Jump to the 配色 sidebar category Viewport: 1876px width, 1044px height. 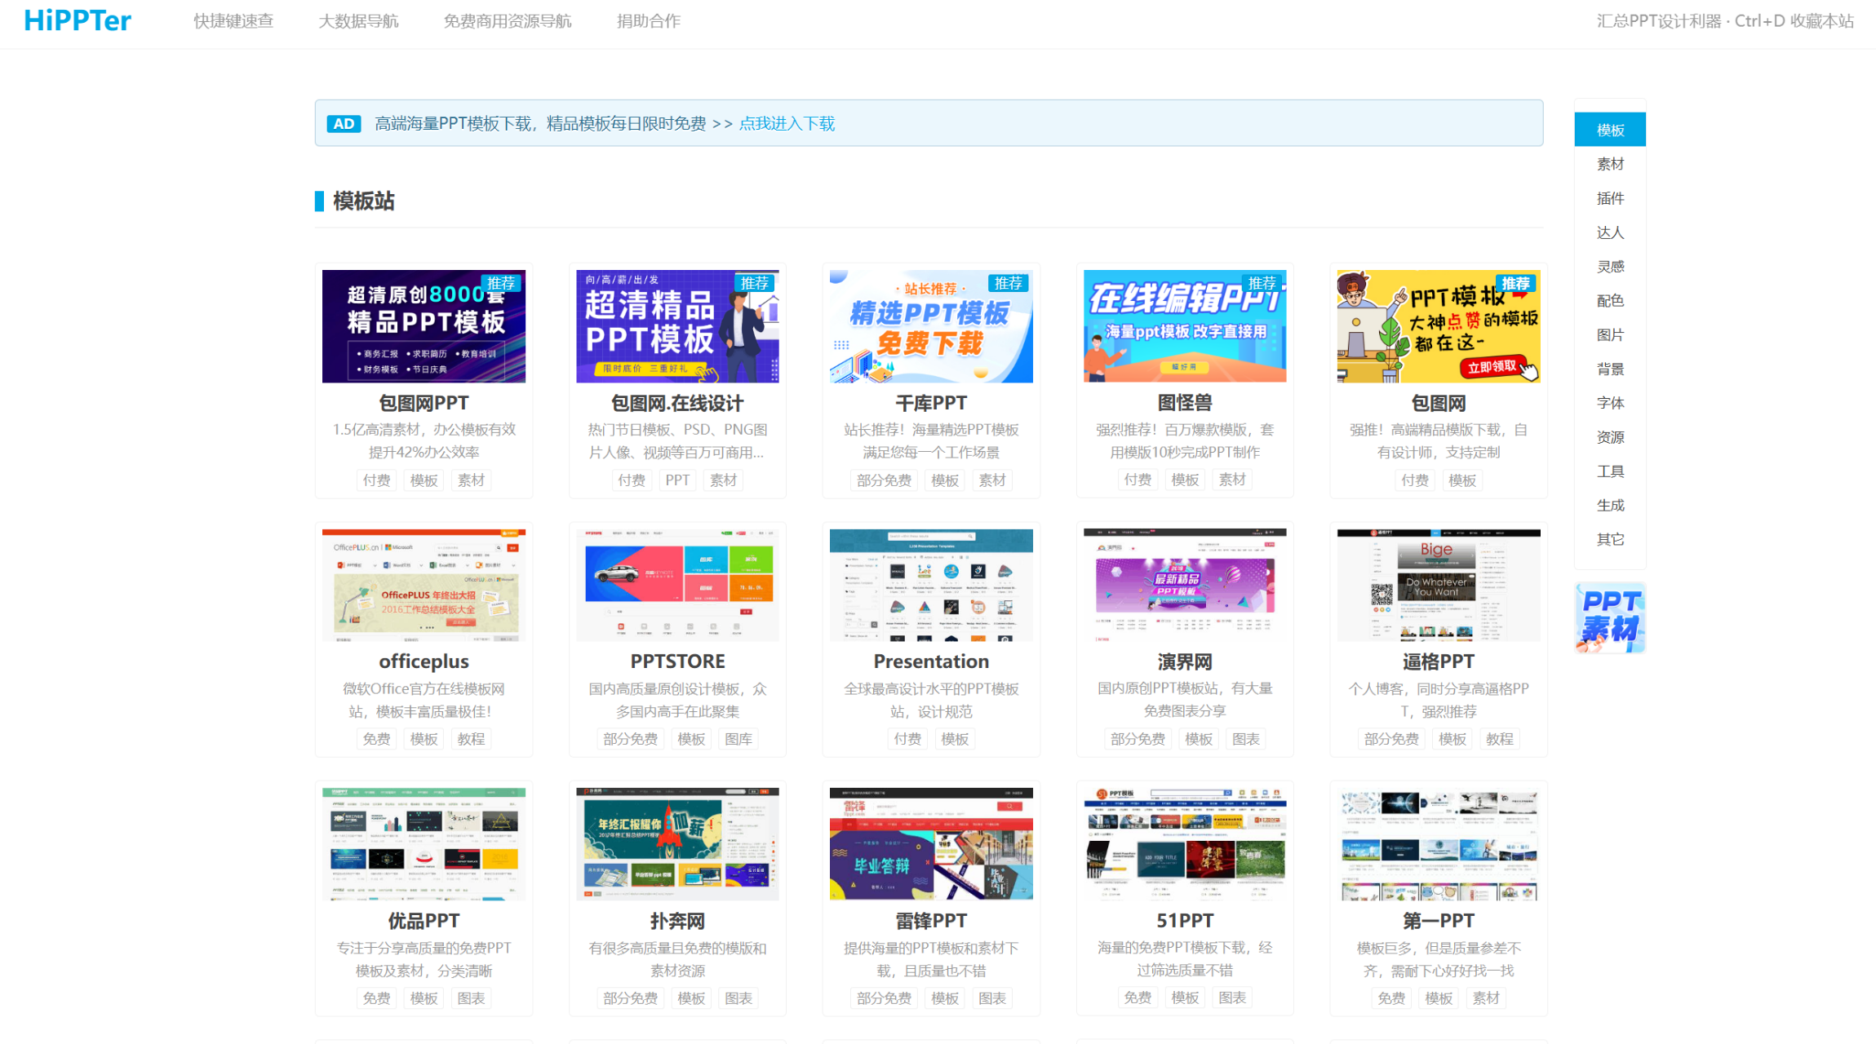tap(1609, 301)
